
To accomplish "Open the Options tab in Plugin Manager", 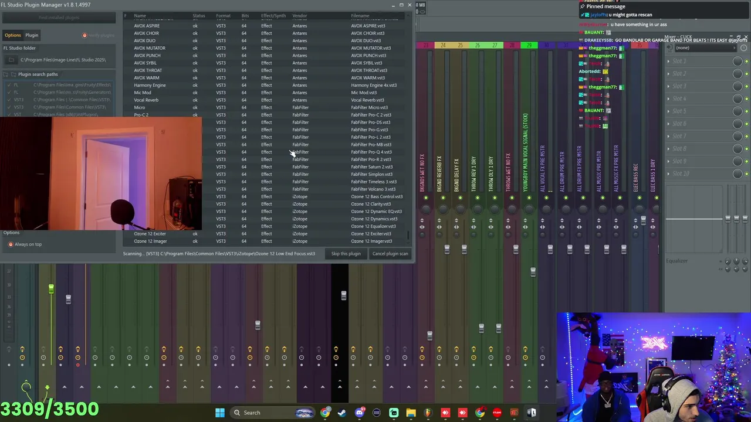I will (x=12, y=35).
